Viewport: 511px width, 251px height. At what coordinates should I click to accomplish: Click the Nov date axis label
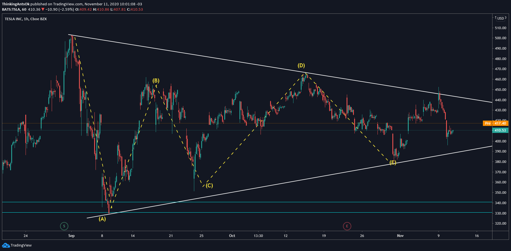(x=400, y=236)
